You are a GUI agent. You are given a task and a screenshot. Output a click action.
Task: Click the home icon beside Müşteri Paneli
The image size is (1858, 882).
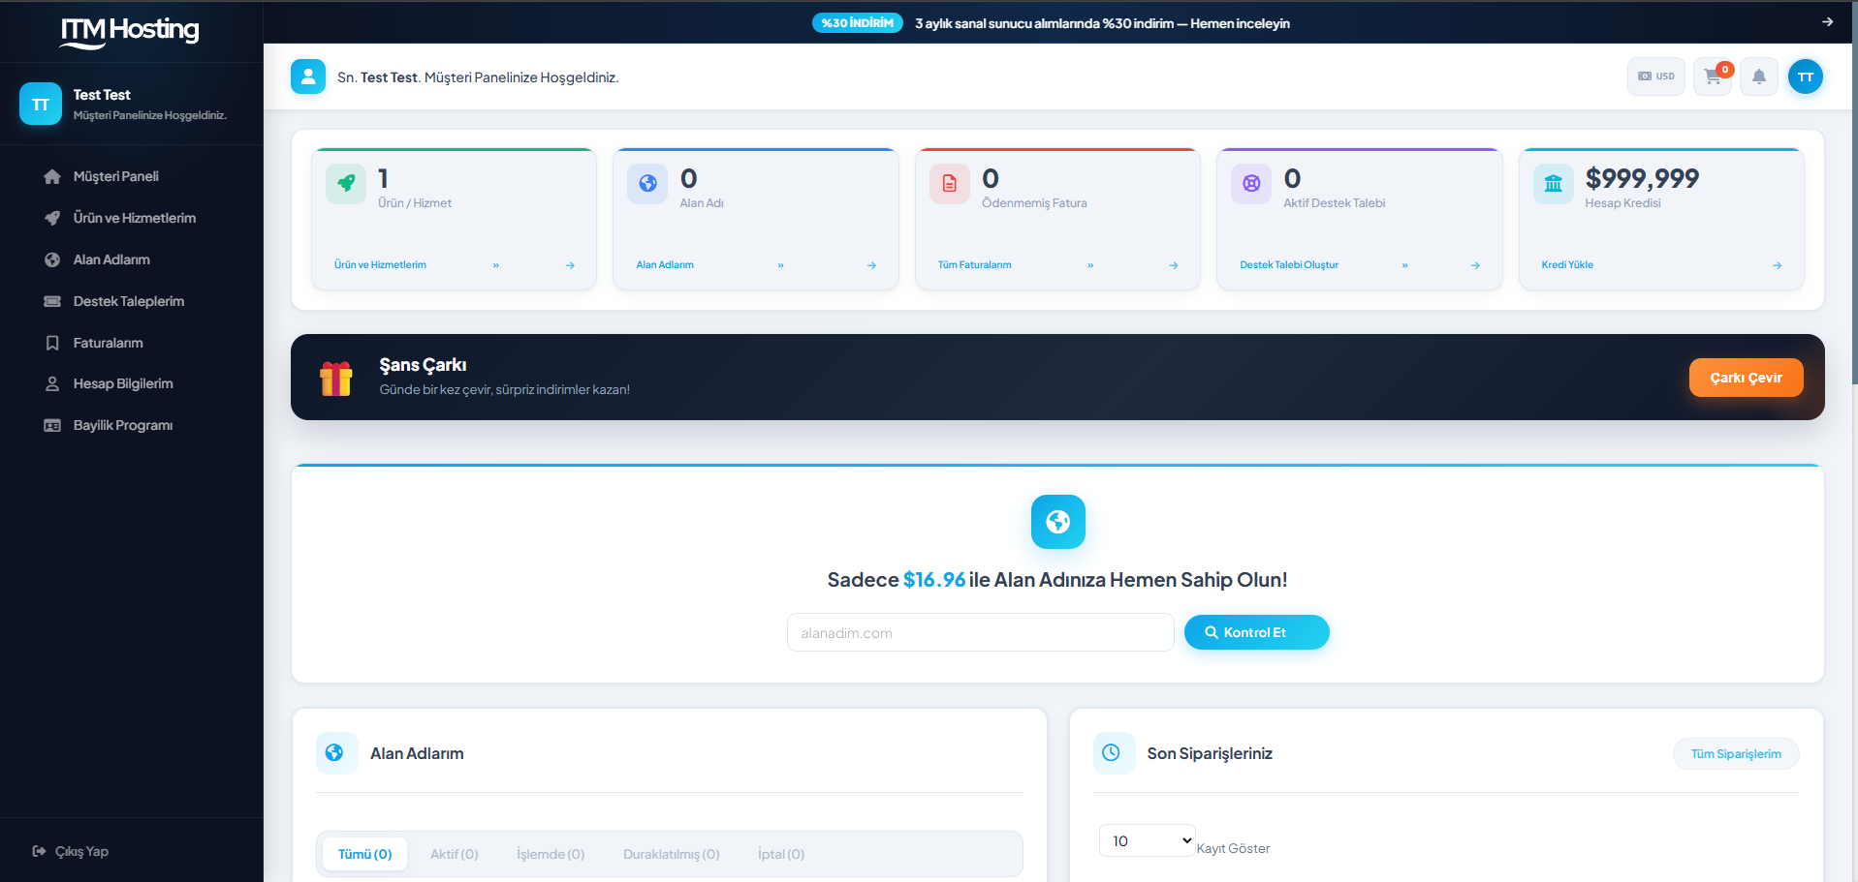pyautogui.click(x=52, y=176)
